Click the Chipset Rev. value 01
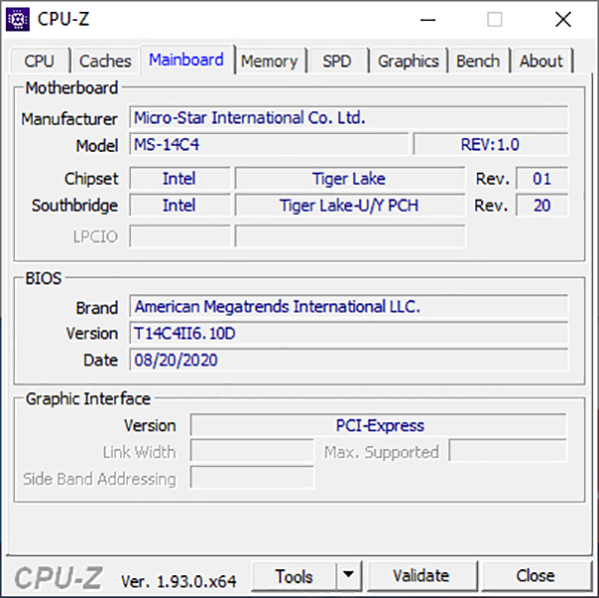Image resolution: width=599 pixels, height=598 pixels. [x=542, y=178]
